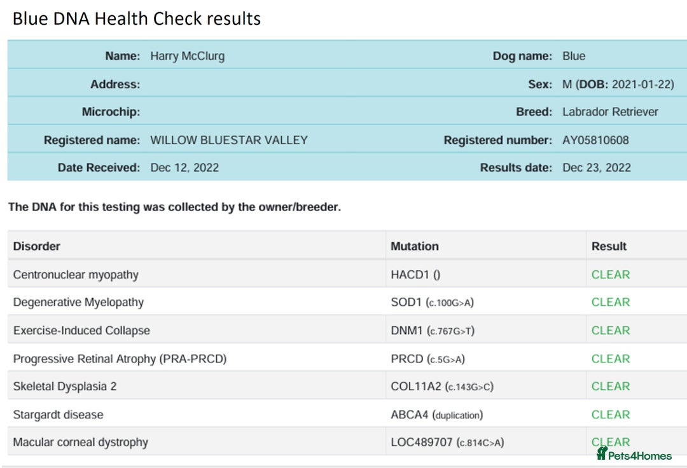The width and height of the screenshot is (687, 468).
Task: Select the Stargardt disease CLEAR result
Action: (x=611, y=415)
